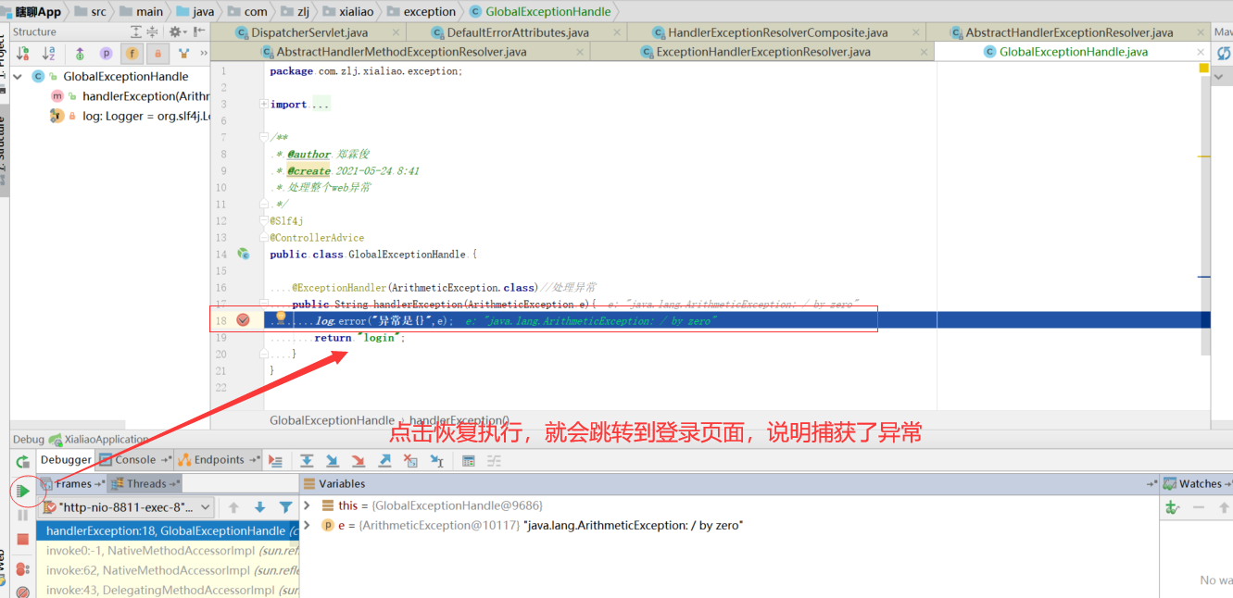Expand more Structure toolbar actions chevrons

204,54
